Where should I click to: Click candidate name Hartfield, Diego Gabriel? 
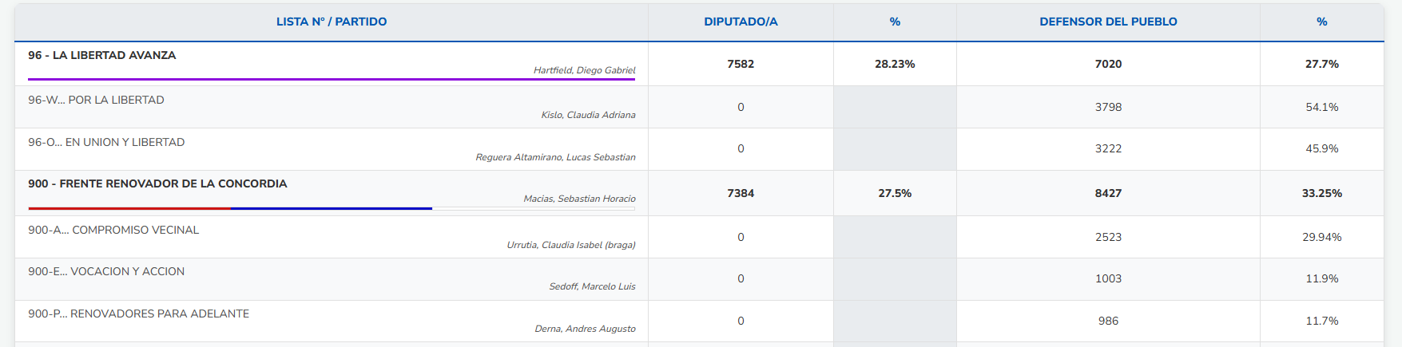[x=584, y=70]
